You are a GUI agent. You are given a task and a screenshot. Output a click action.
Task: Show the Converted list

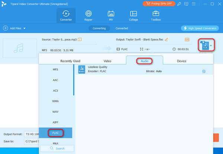[122, 28]
